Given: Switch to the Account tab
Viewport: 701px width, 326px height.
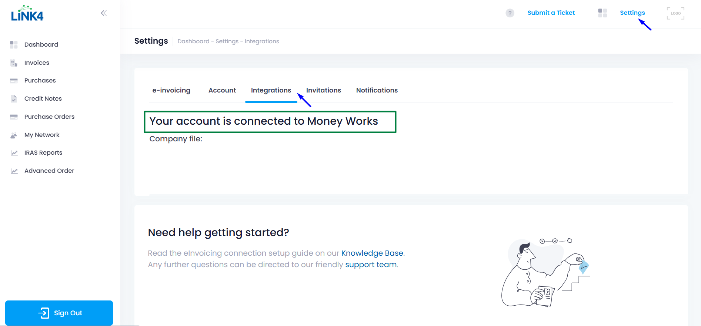Looking at the screenshot, I should [x=222, y=90].
